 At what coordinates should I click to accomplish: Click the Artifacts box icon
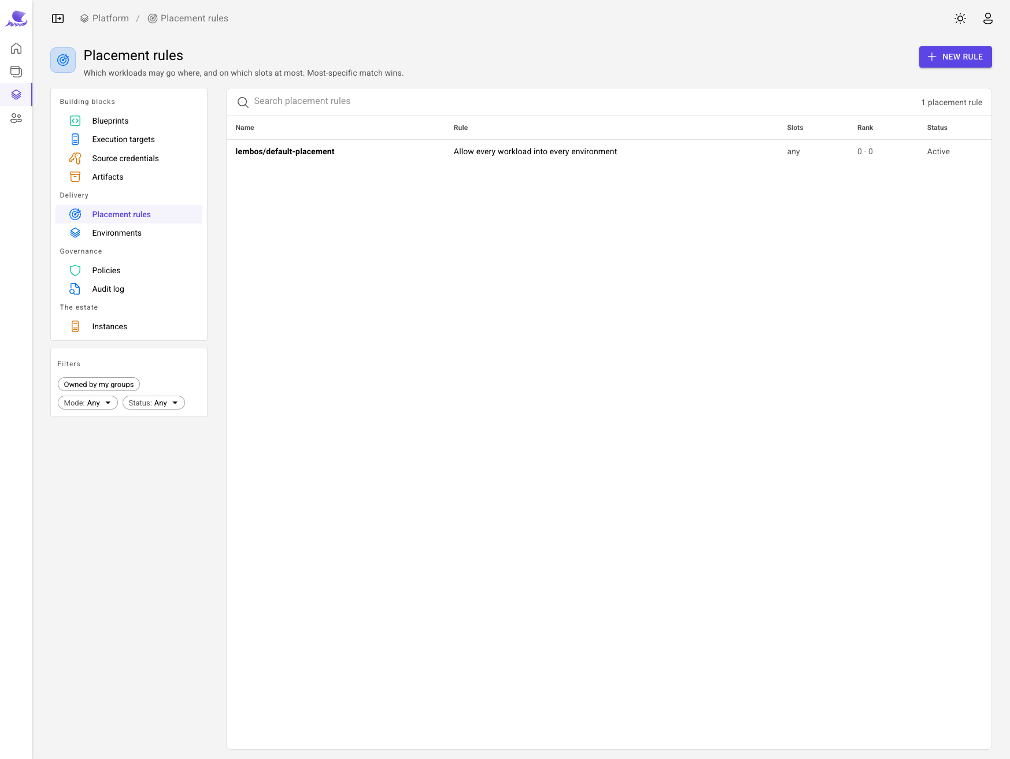pyautogui.click(x=75, y=177)
